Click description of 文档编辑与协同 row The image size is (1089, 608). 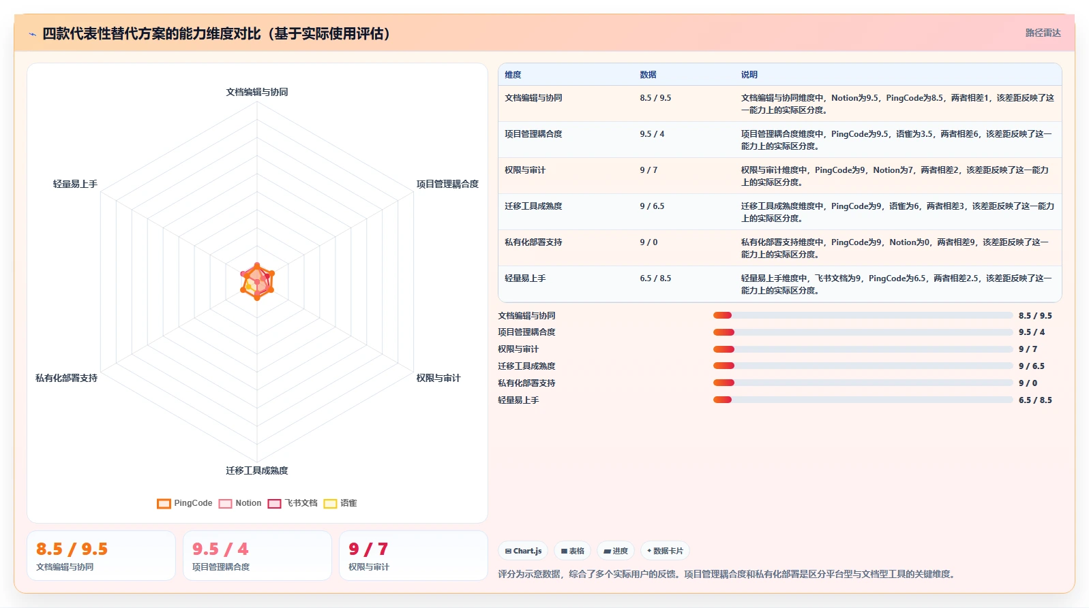coord(898,104)
